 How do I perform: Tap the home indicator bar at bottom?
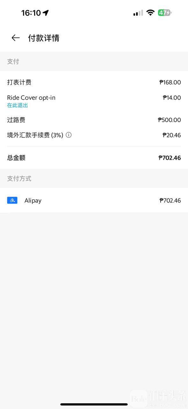pyautogui.click(x=94, y=405)
